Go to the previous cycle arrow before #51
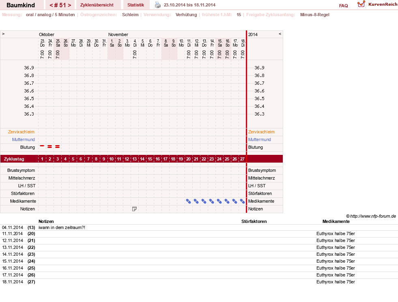The height and width of the screenshot is (302, 398). click(51, 5)
